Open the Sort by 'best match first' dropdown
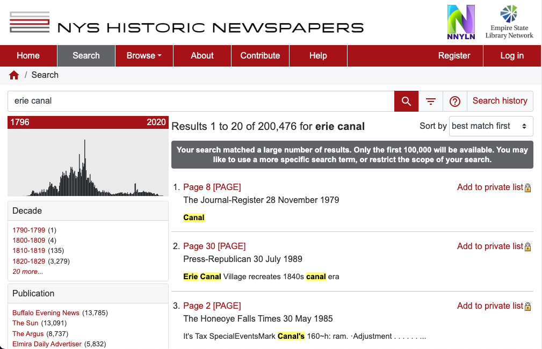 [491, 126]
